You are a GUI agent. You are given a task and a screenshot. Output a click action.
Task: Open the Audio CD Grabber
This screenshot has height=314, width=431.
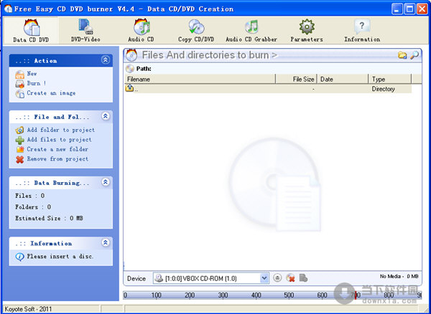point(251,30)
